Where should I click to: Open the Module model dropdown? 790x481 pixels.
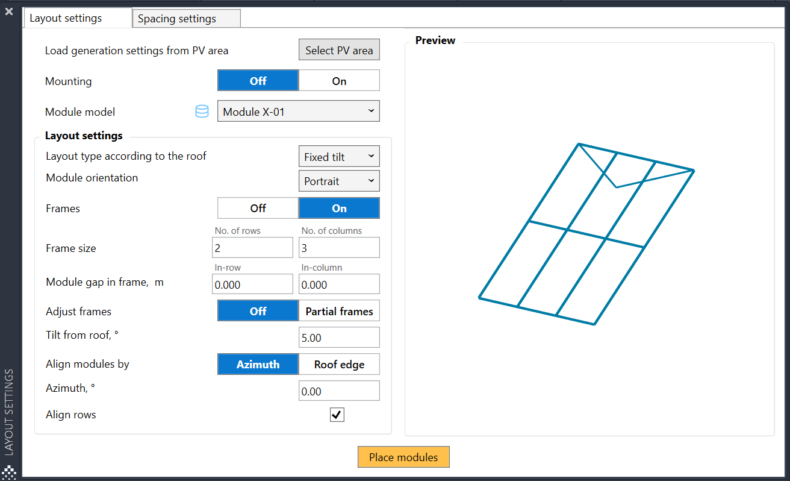(x=298, y=110)
